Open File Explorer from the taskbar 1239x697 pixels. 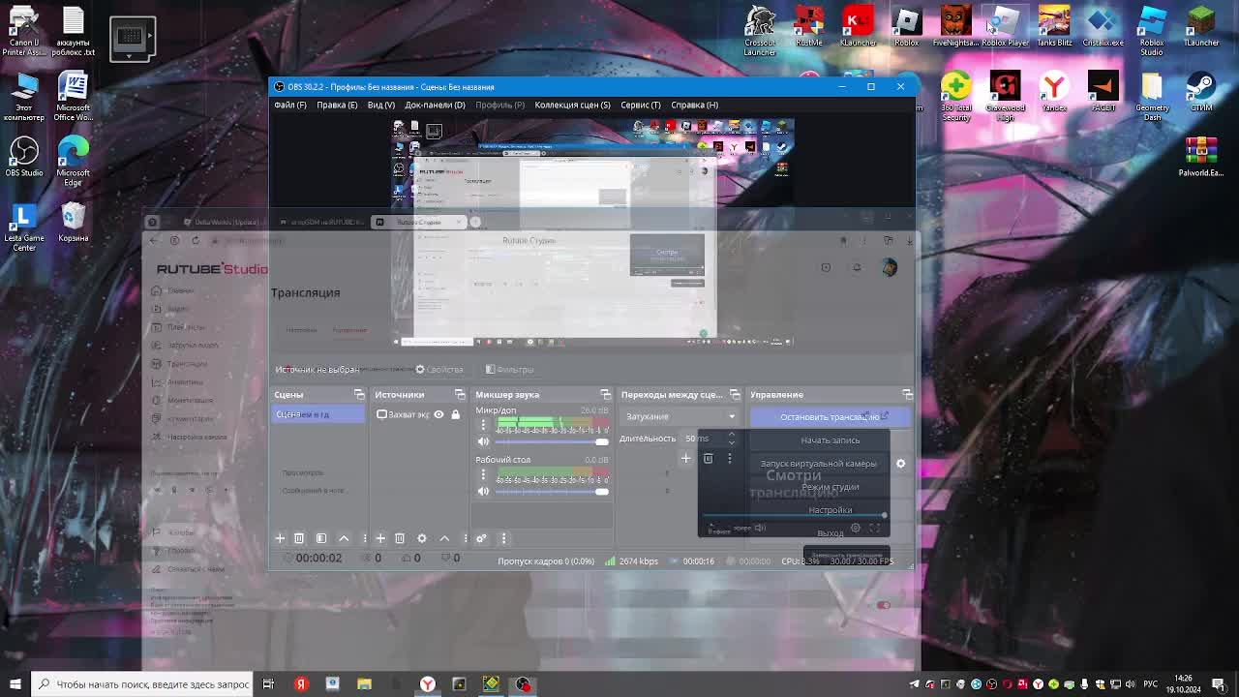pos(364,684)
